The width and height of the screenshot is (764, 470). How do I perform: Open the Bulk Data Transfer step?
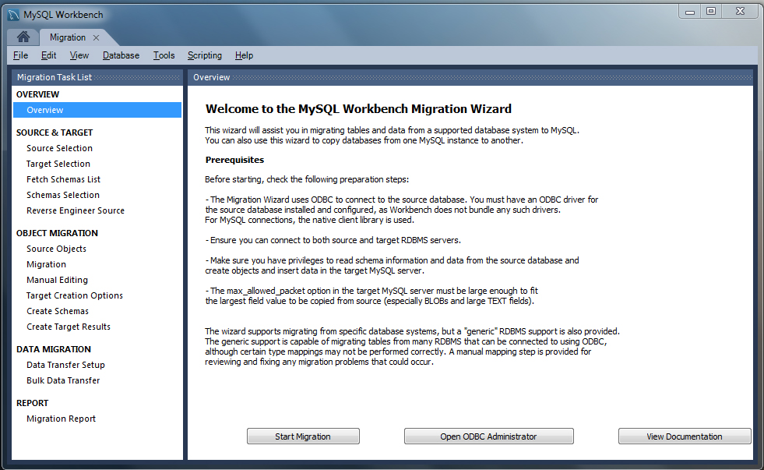point(63,380)
